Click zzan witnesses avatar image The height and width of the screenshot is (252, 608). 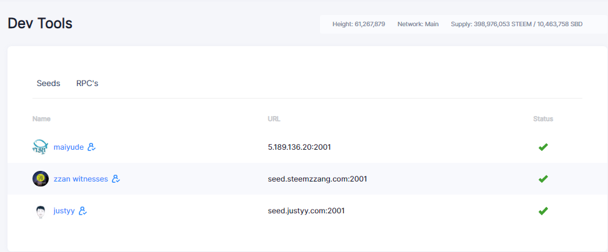(41, 179)
